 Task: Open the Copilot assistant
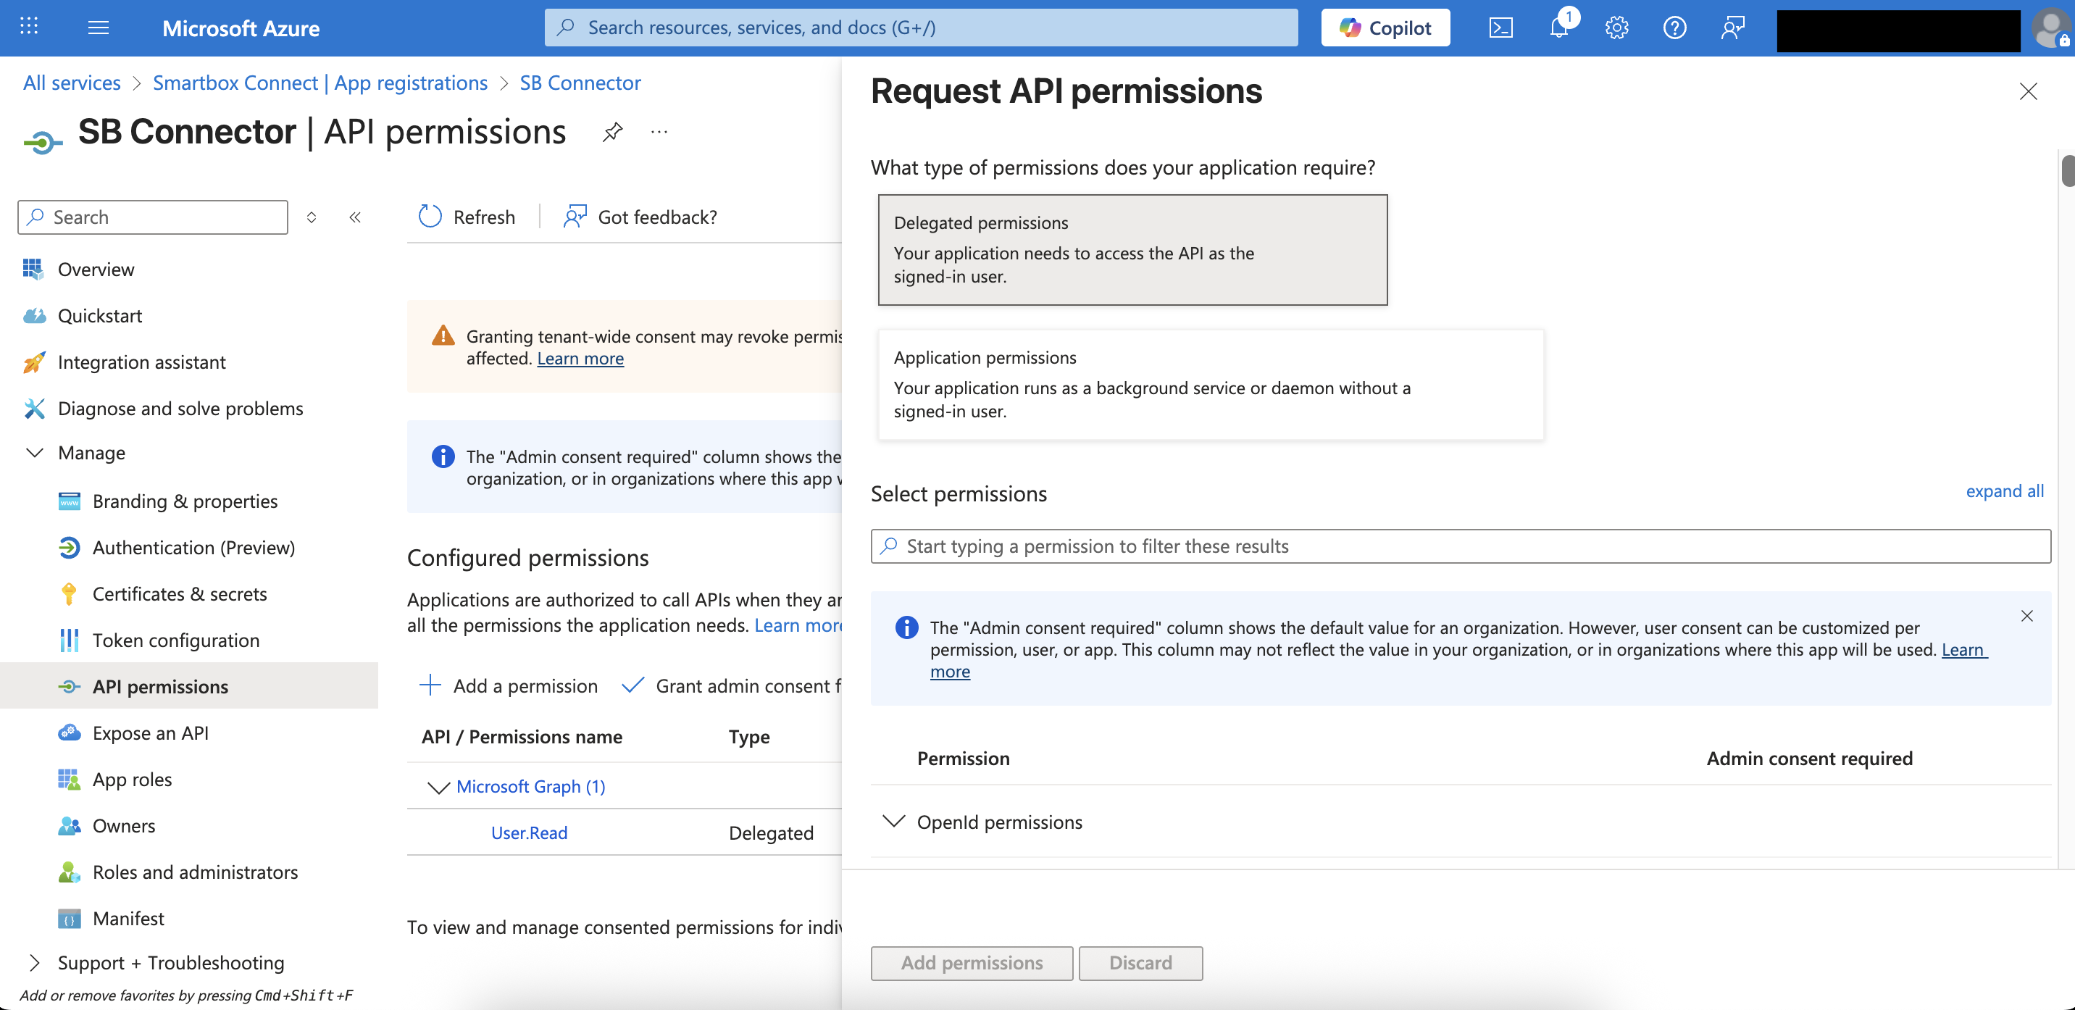1385,28
